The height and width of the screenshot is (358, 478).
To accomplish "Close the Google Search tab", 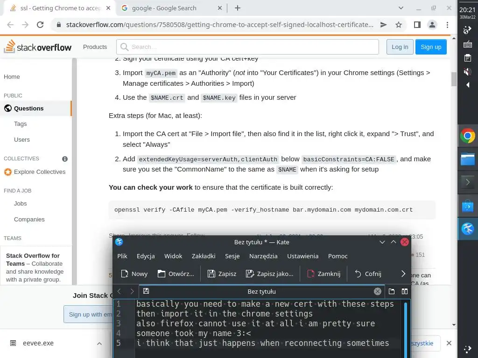I will tap(220, 8).
